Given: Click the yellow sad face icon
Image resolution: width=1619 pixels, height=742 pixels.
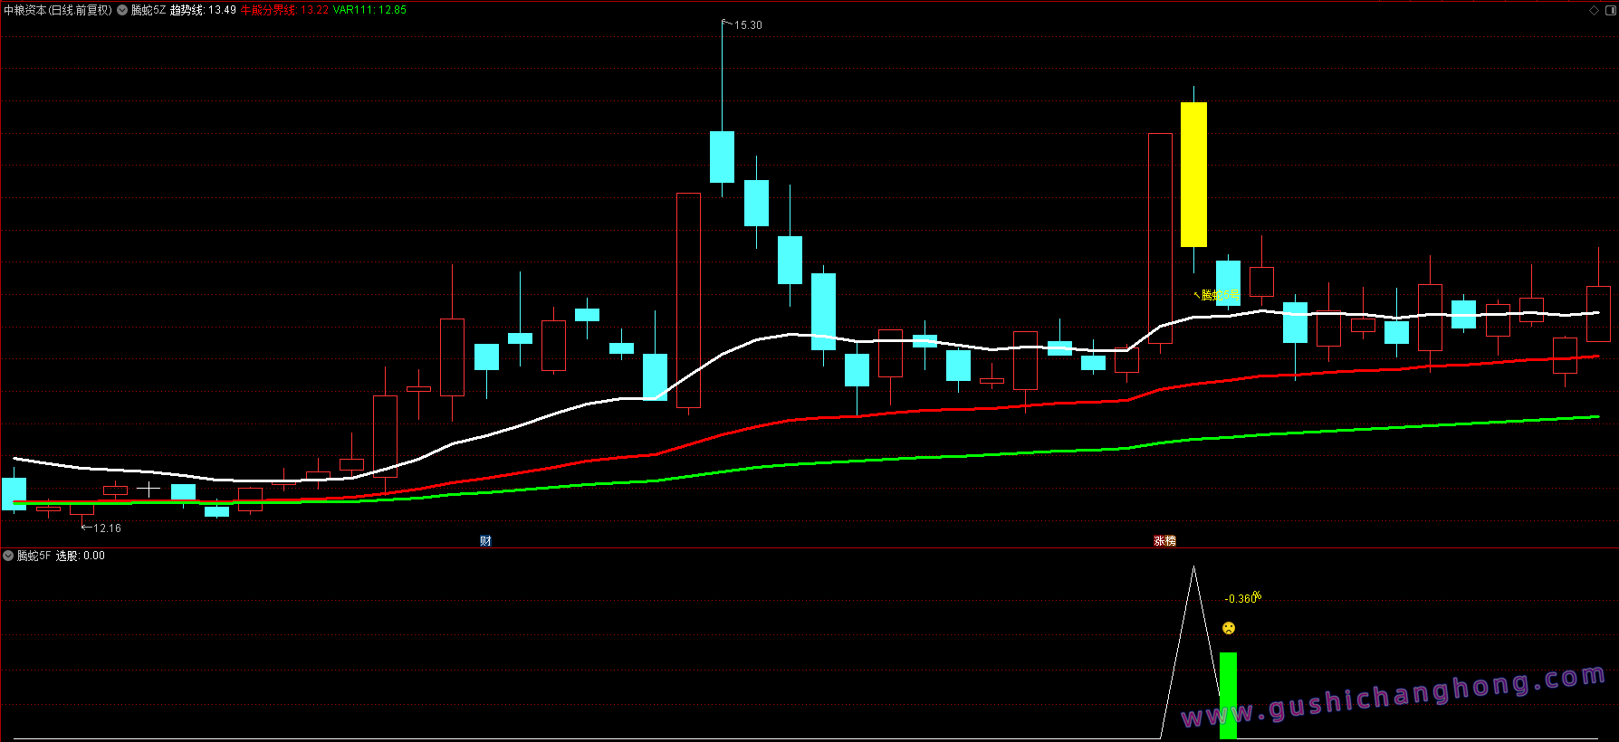Looking at the screenshot, I should click(x=1229, y=628).
